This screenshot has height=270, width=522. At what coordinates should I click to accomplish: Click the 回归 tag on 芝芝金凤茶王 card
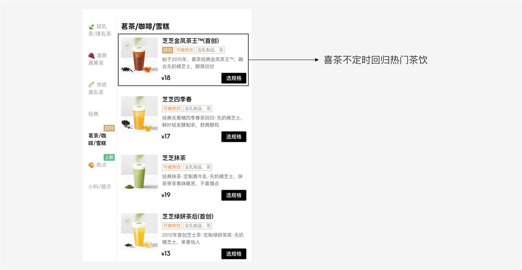pos(168,50)
